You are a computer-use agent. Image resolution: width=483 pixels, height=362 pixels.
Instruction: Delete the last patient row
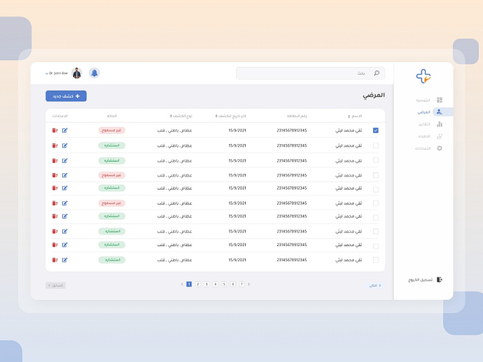55,260
